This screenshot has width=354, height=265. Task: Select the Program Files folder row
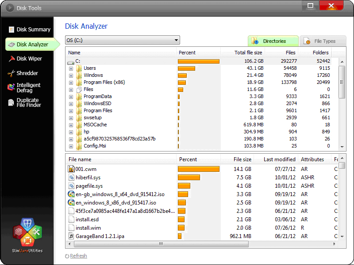point(199,111)
